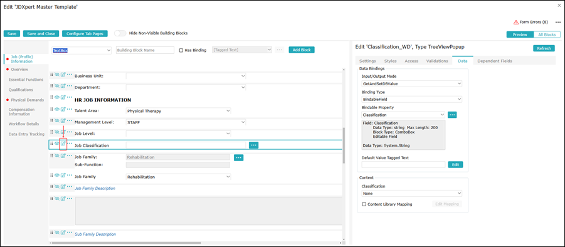Toggle Hide Non-Visible Building Blocks switch

point(120,33)
